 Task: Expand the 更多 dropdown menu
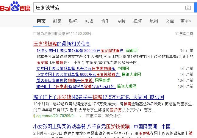[186, 21]
